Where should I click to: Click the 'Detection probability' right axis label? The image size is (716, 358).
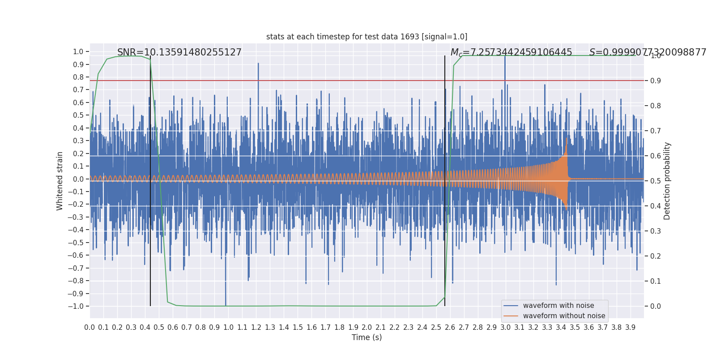coord(667,181)
